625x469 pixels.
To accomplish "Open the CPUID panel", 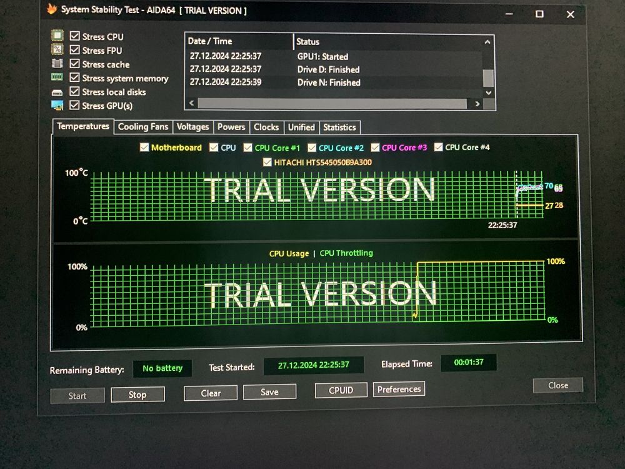I will point(341,390).
